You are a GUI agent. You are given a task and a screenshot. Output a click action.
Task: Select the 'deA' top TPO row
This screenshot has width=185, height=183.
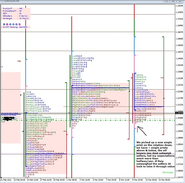tap(29, 92)
